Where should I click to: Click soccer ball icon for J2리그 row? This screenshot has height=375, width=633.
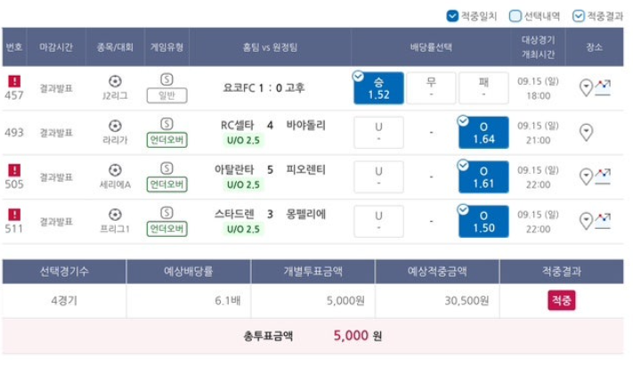[x=115, y=81]
